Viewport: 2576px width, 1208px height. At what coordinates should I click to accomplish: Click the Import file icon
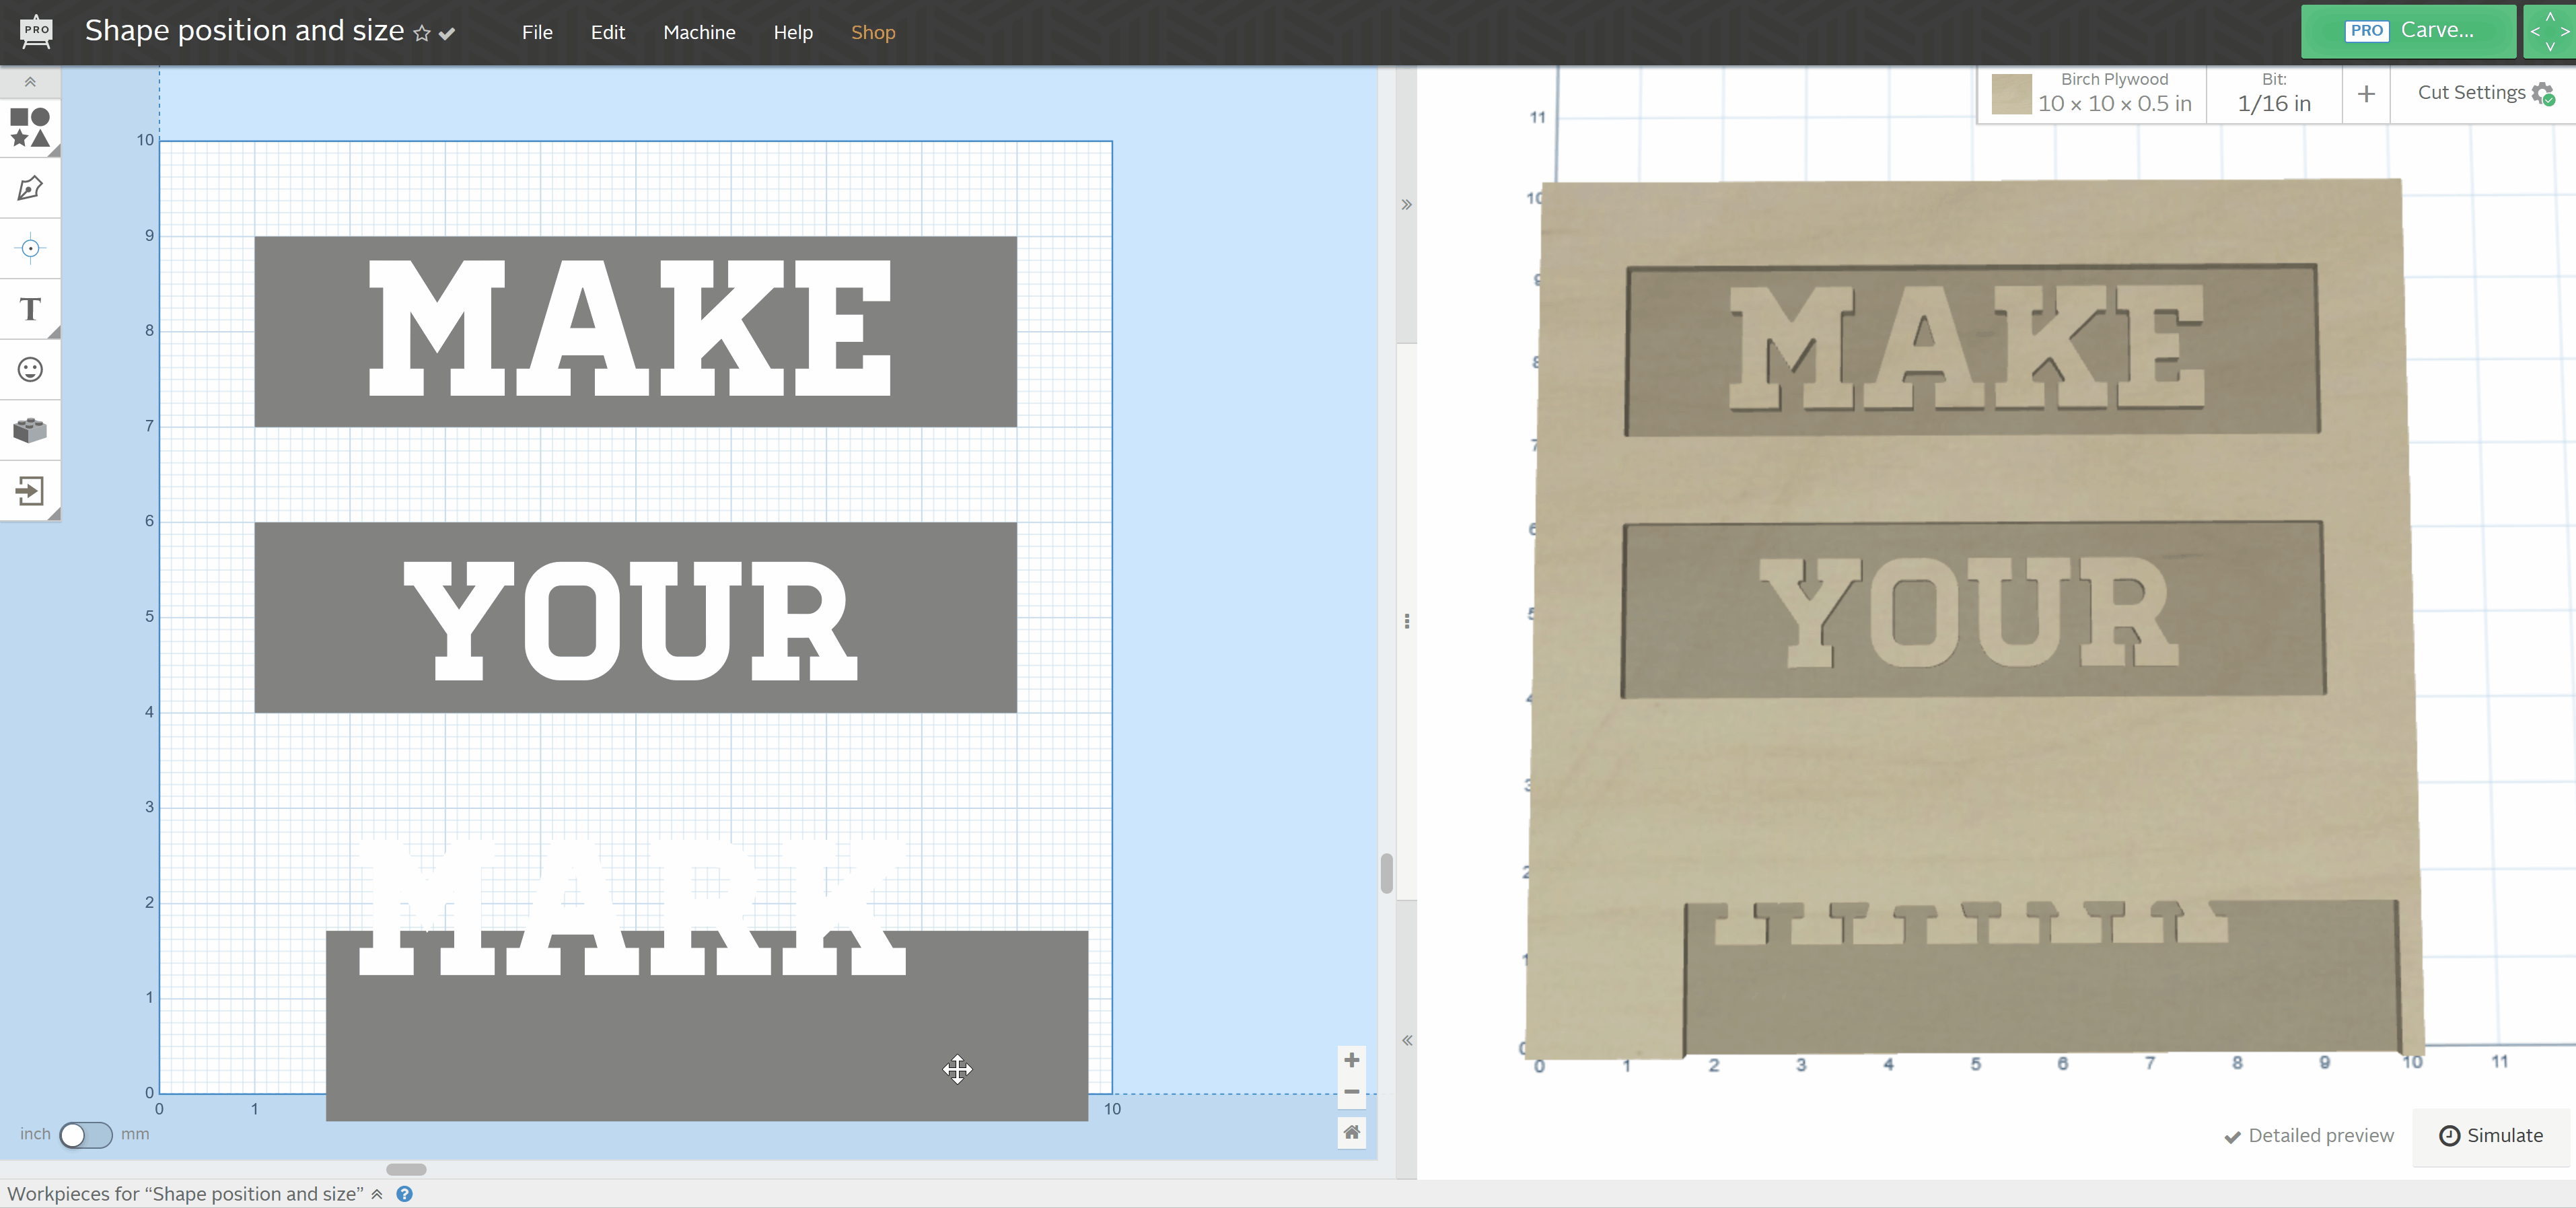[x=30, y=491]
